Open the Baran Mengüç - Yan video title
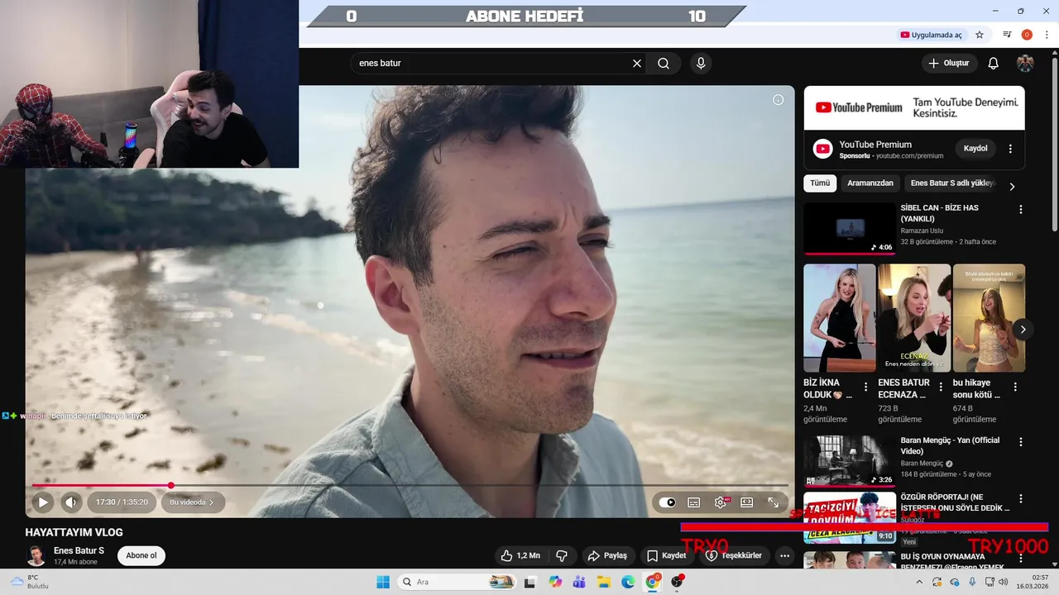Screen dimensions: 1059x595 coord(950,445)
